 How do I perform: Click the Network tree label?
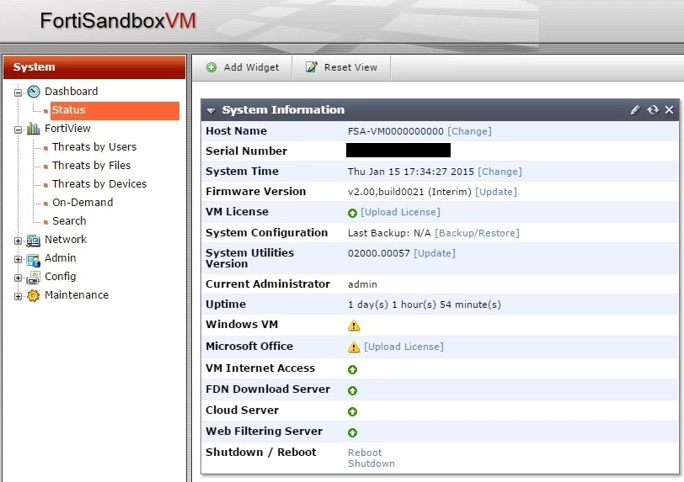click(66, 239)
